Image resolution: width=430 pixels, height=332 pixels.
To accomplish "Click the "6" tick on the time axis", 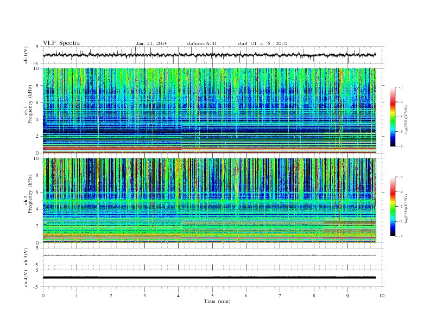I will (246, 296).
